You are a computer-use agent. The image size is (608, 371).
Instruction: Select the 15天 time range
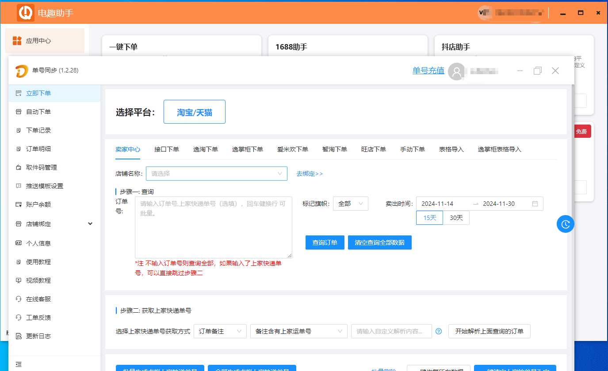pos(429,218)
